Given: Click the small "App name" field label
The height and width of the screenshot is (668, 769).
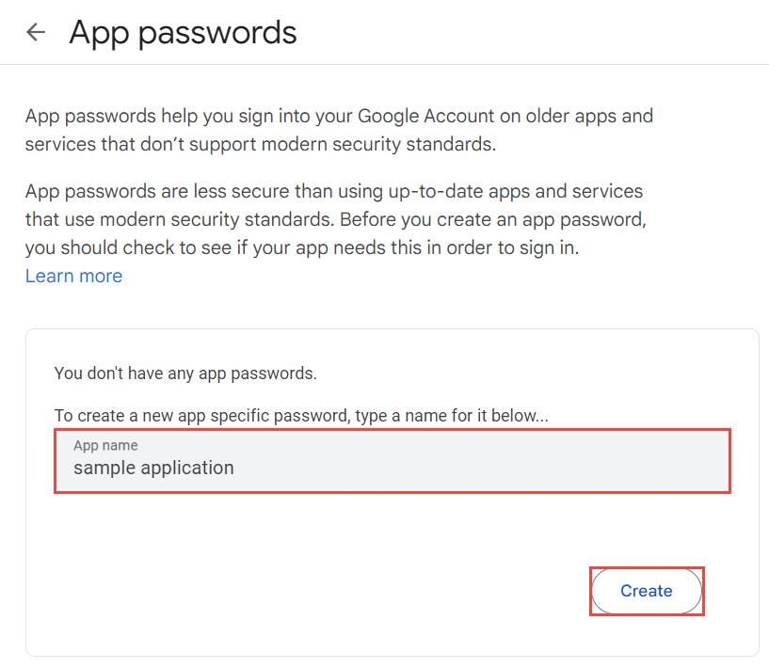Looking at the screenshot, I should click(x=105, y=445).
